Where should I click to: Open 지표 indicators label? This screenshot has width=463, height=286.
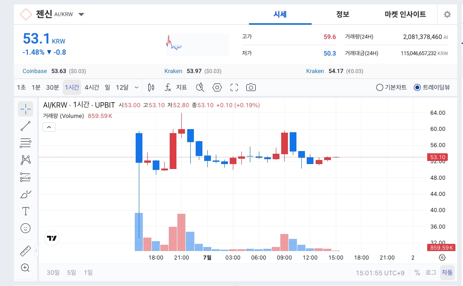point(182,87)
